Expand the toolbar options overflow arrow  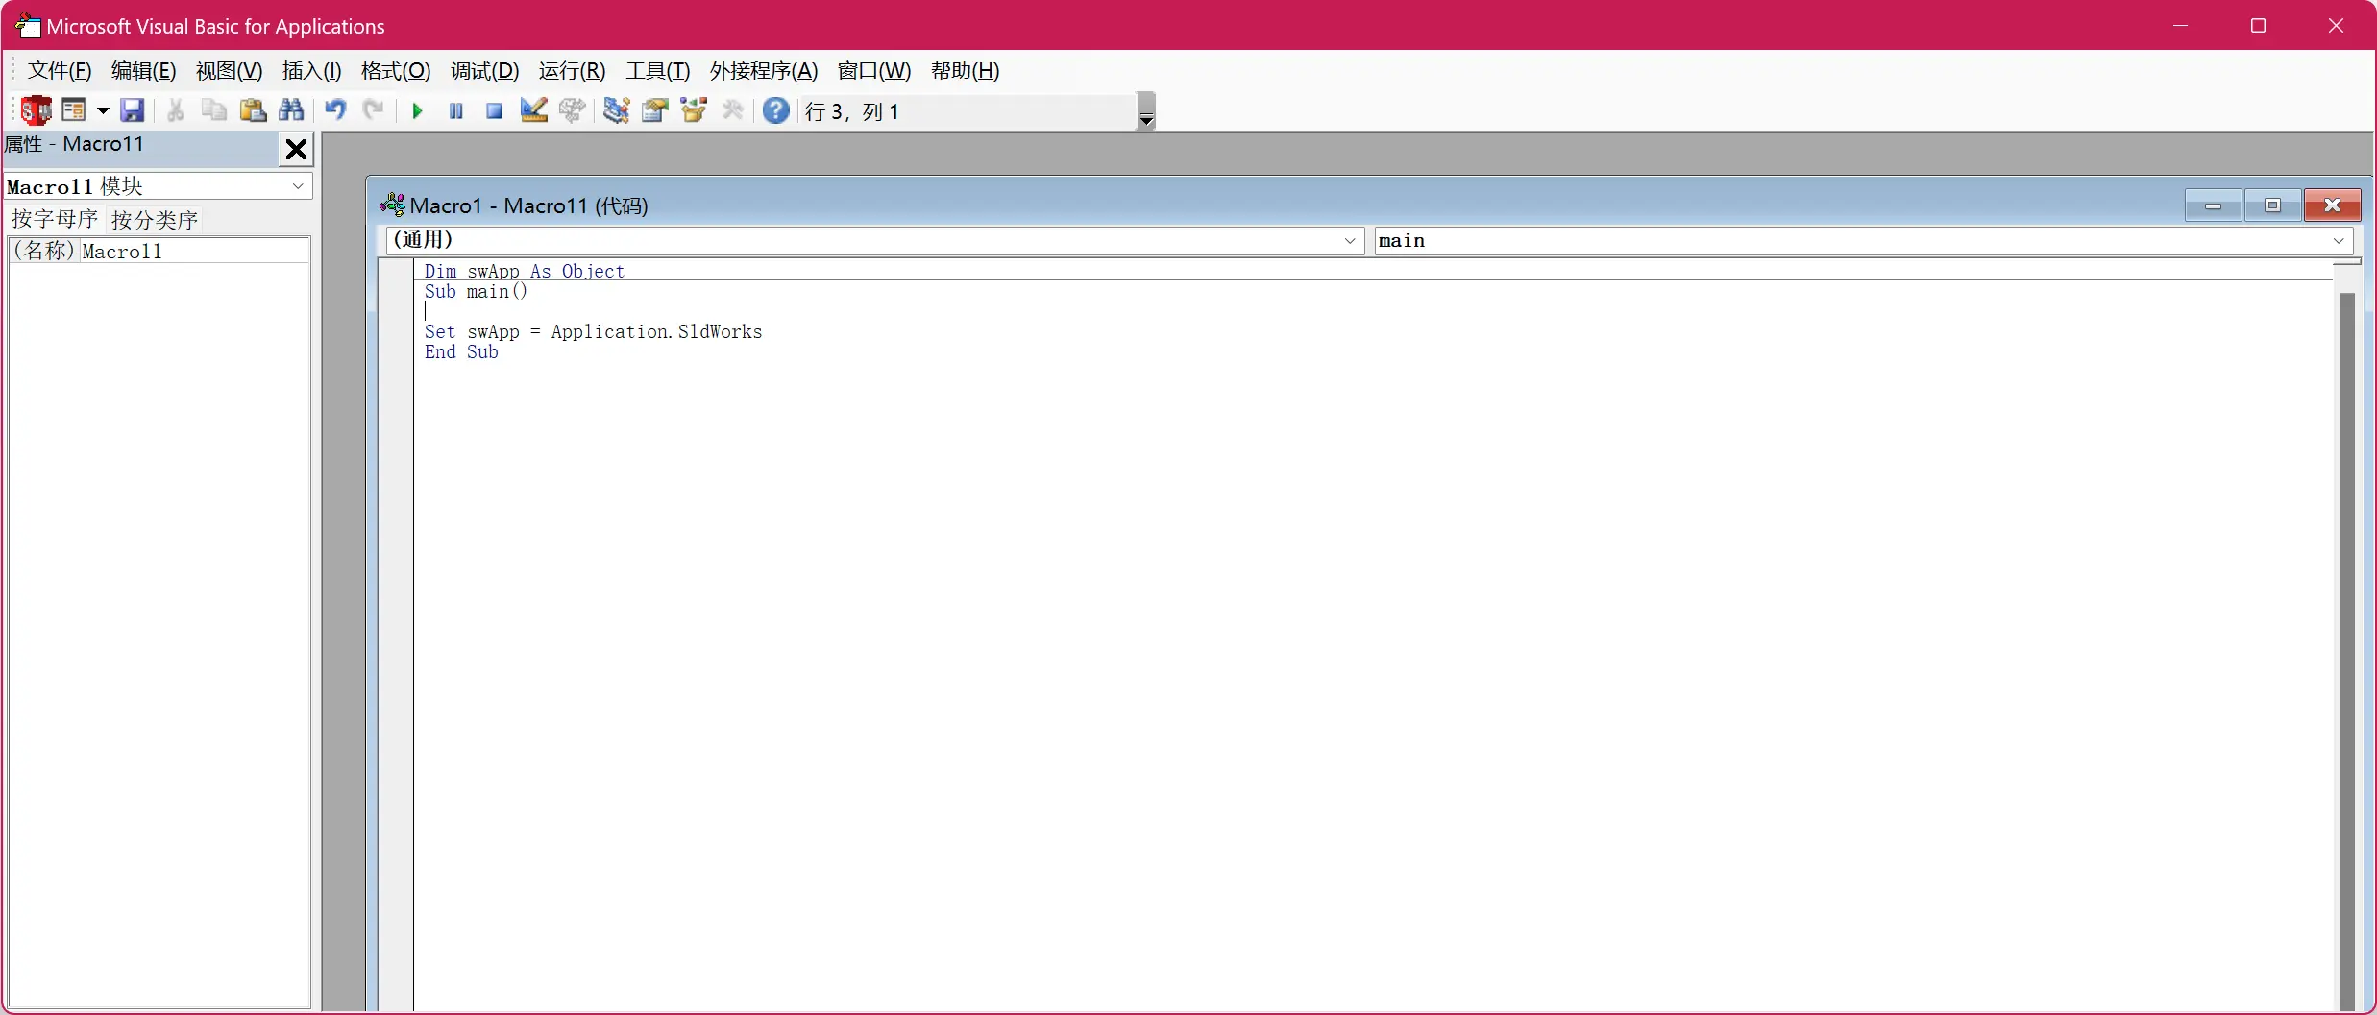coord(1146,111)
